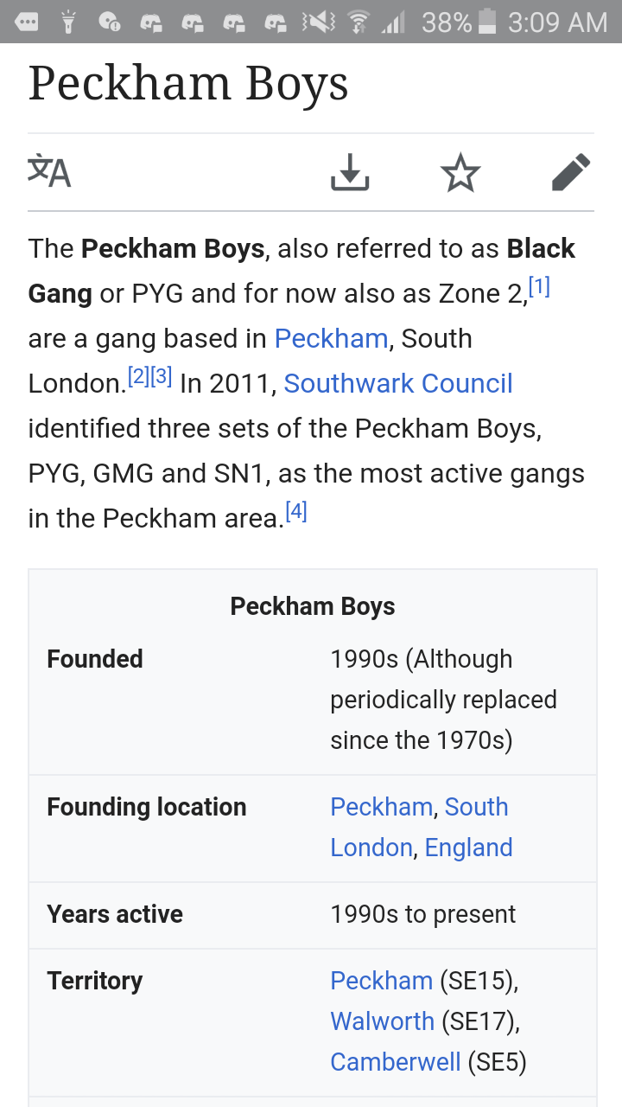Open the Southwark Council link
This screenshot has width=622, height=1107.
[398, 383]
